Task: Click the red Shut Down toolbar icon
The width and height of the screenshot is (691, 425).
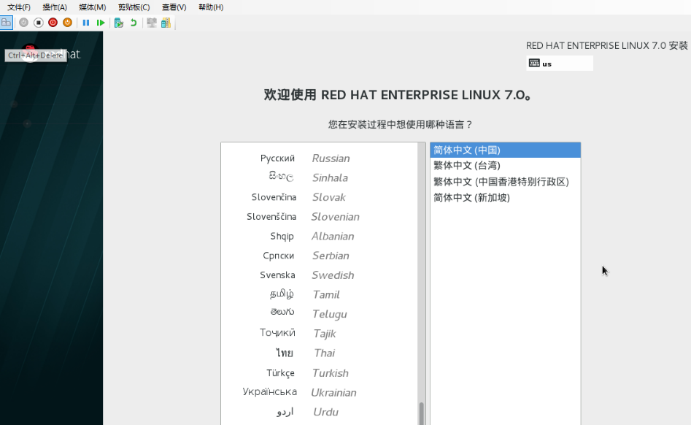Action: point(51,23)
